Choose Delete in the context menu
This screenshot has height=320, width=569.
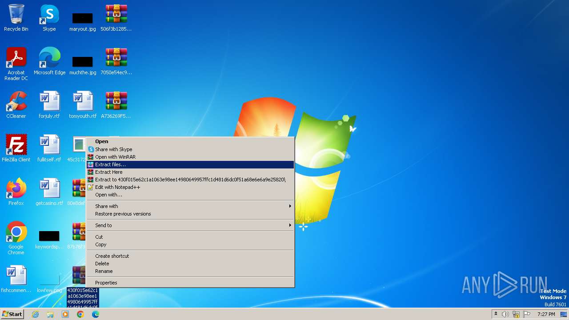pos(190,264)
